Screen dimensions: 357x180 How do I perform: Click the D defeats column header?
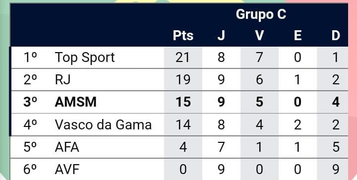click(x=336, y=36)
